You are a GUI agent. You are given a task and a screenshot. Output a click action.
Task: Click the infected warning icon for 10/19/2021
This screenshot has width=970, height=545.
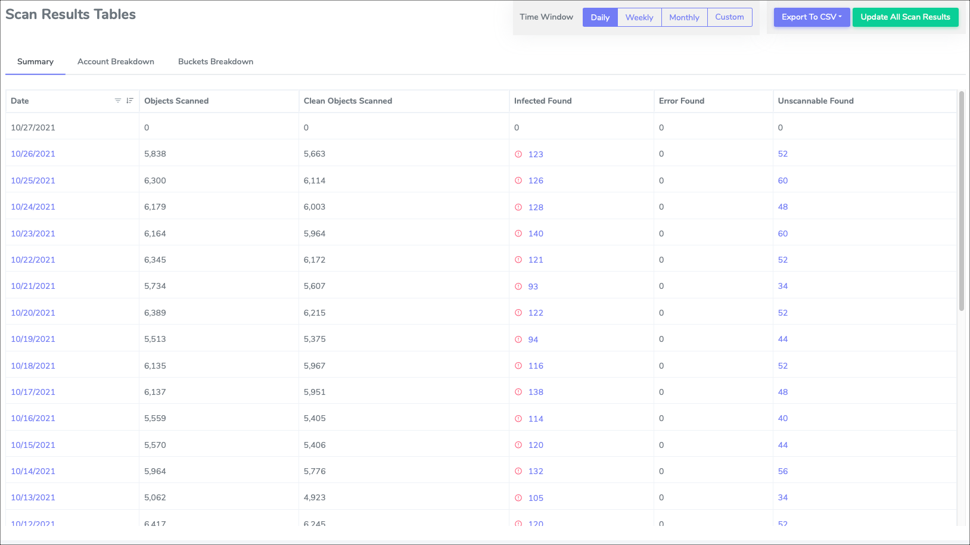[x=518, y=340]
